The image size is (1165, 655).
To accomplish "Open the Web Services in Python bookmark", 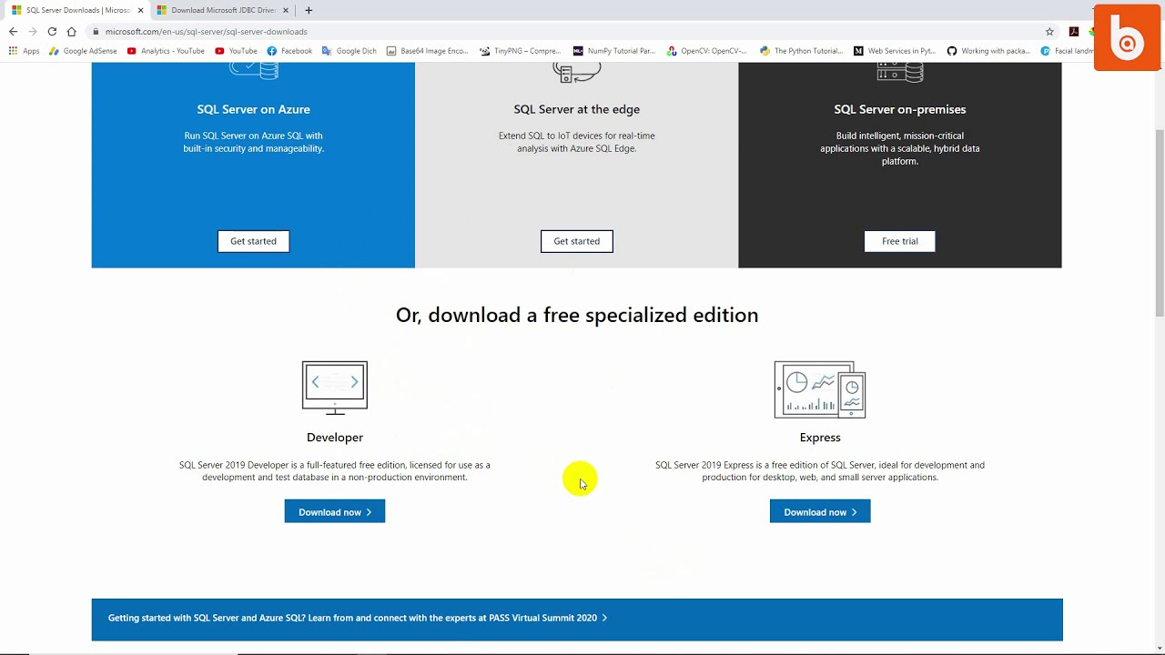I will click(x=895, y=51).
